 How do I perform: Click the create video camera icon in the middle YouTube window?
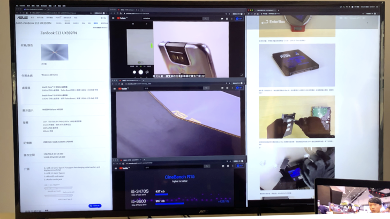pos(222,88)
